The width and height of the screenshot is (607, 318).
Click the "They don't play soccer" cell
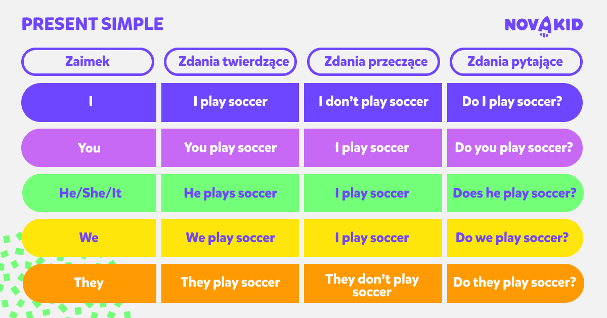(x=373, y=283)
